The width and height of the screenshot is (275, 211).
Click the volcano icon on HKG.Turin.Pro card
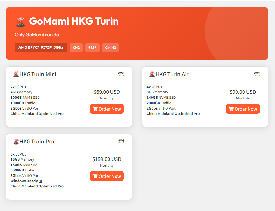pyautogui.click(x=16, y=142)
